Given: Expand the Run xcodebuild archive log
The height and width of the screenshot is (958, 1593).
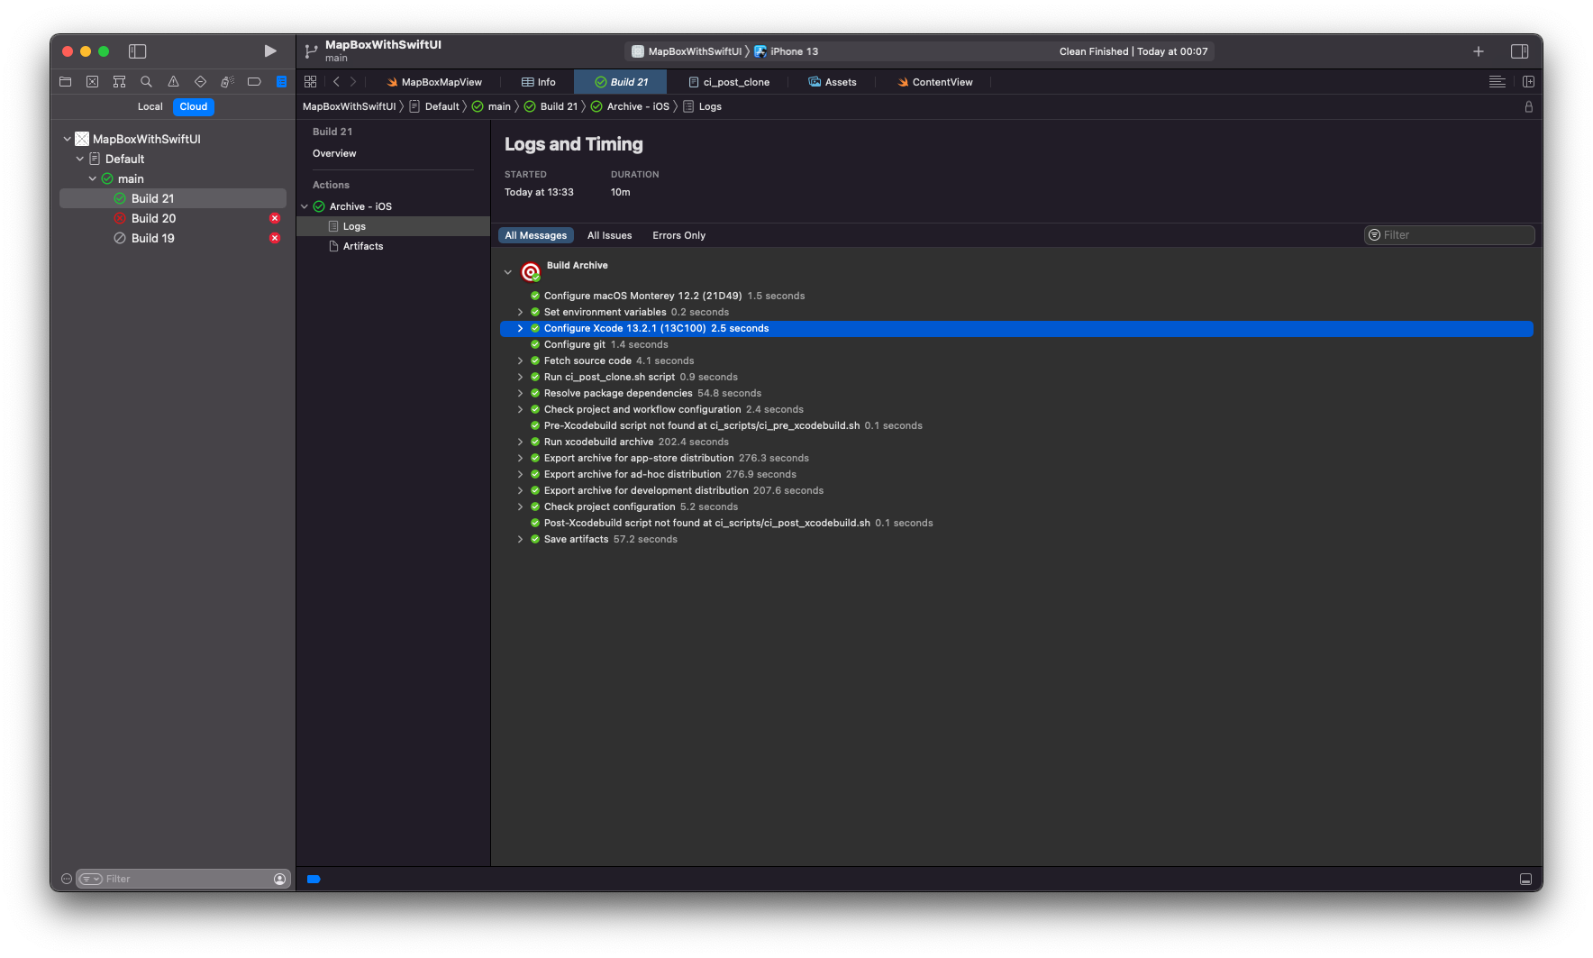Looking at the screenshot, I should point(520,443).
